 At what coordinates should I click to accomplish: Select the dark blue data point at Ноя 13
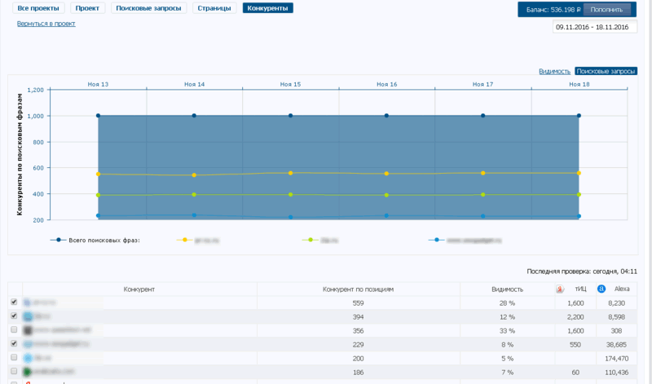pyautogui.click(x=98, y=116)
